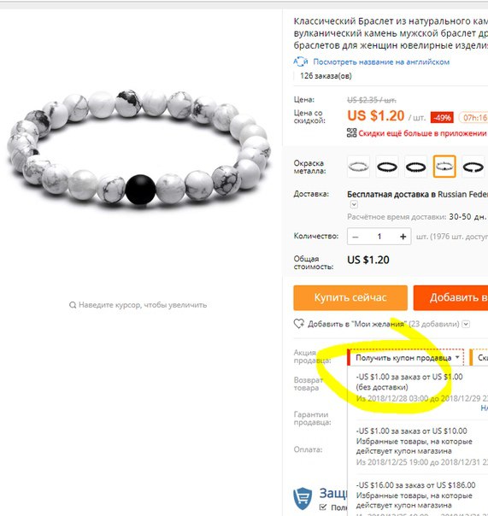Click the quantity input field
The height and width of the screenshot is (516, 488).
pos(379,237)
